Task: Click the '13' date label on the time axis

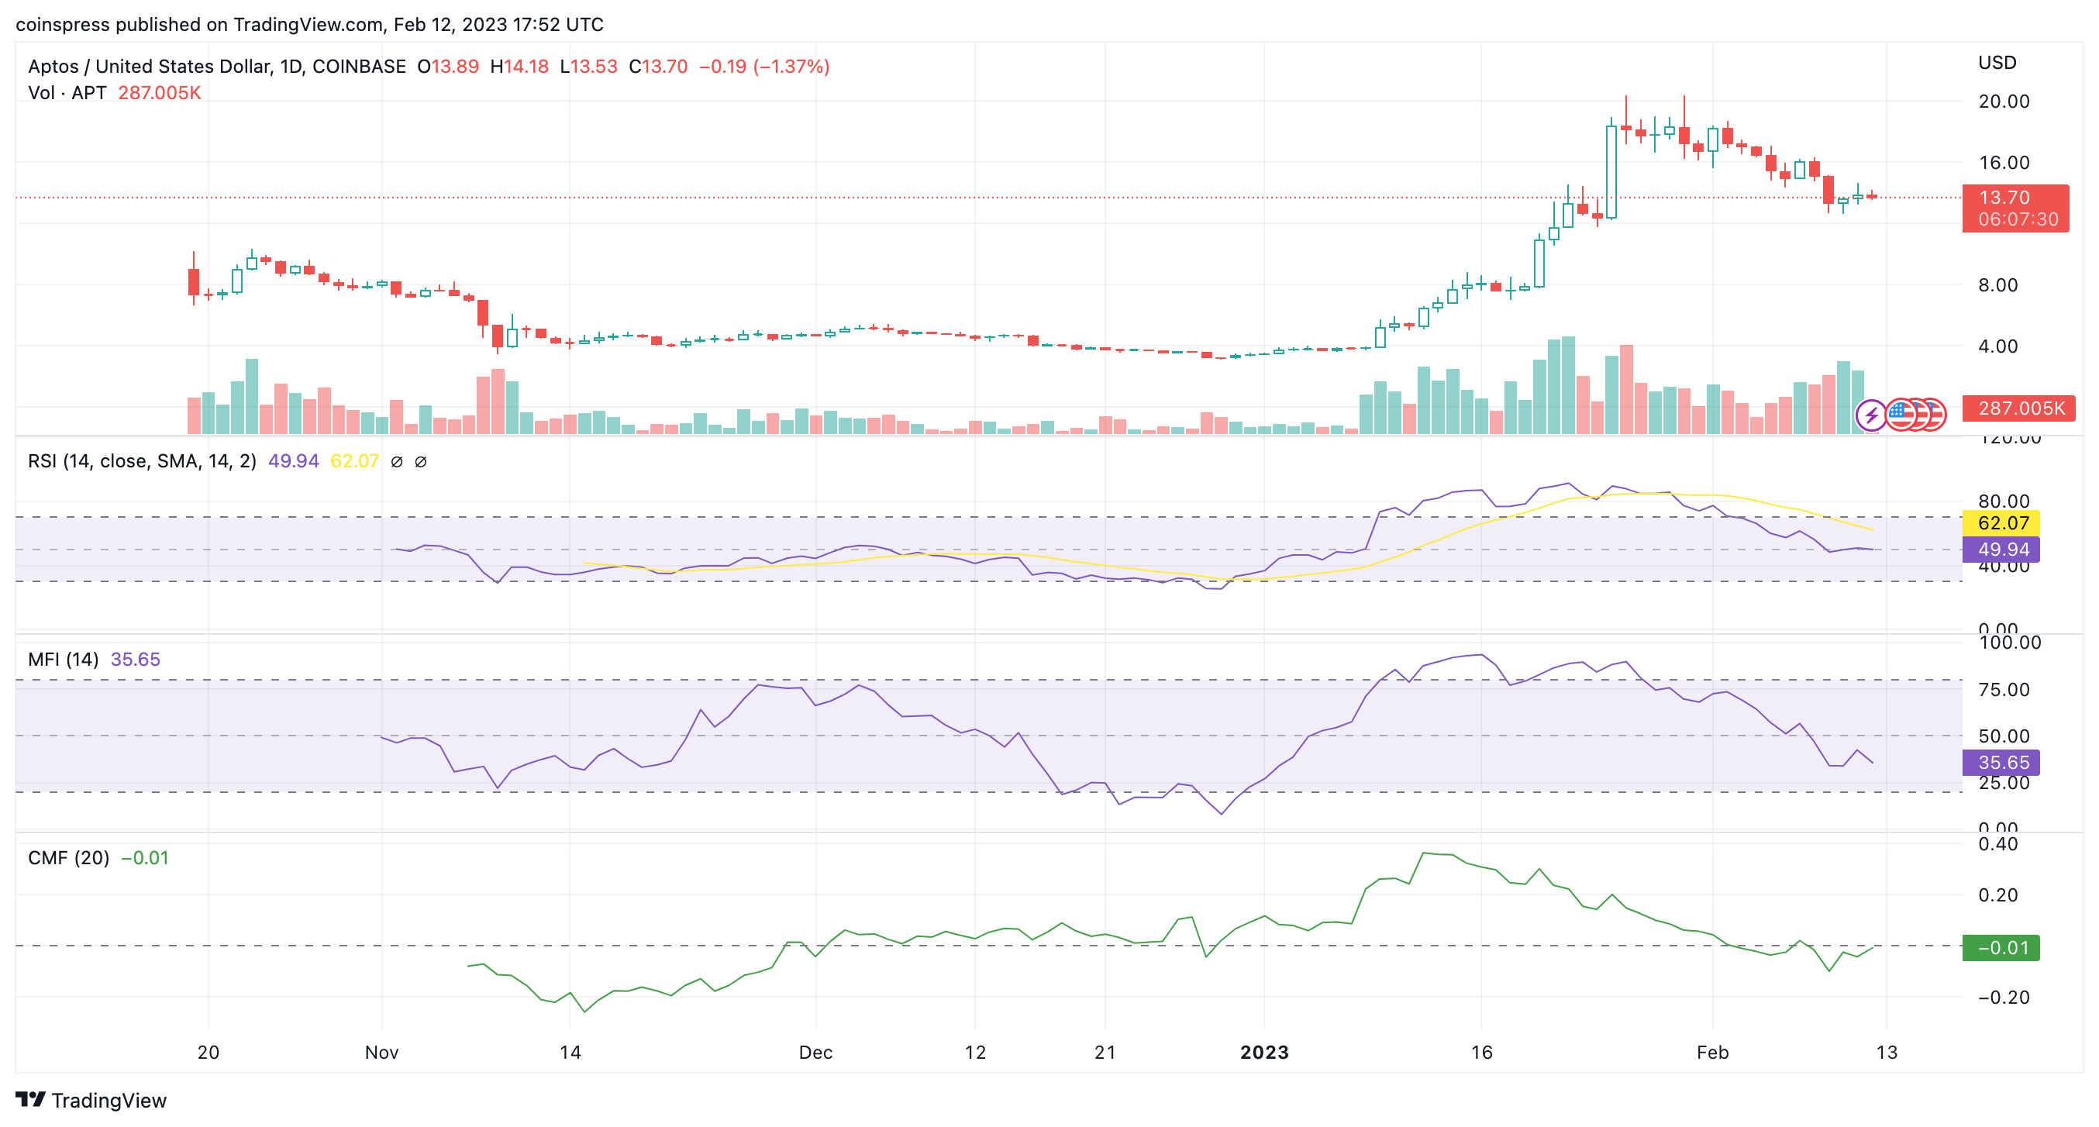Action: pos(1887,1052)
